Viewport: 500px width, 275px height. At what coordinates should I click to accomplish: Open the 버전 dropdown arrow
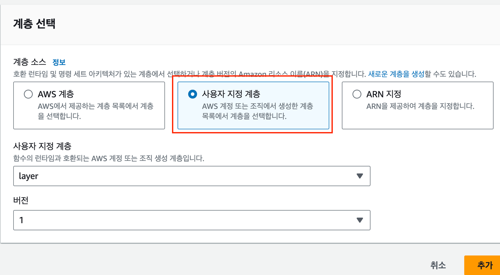359,220
